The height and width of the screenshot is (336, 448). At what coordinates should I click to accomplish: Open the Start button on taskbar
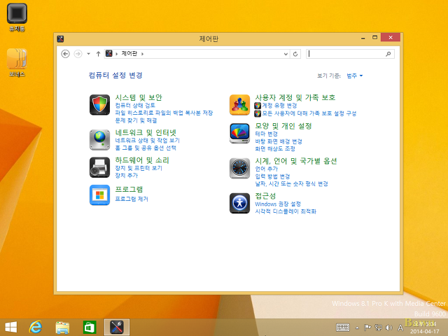pos(11,328)
